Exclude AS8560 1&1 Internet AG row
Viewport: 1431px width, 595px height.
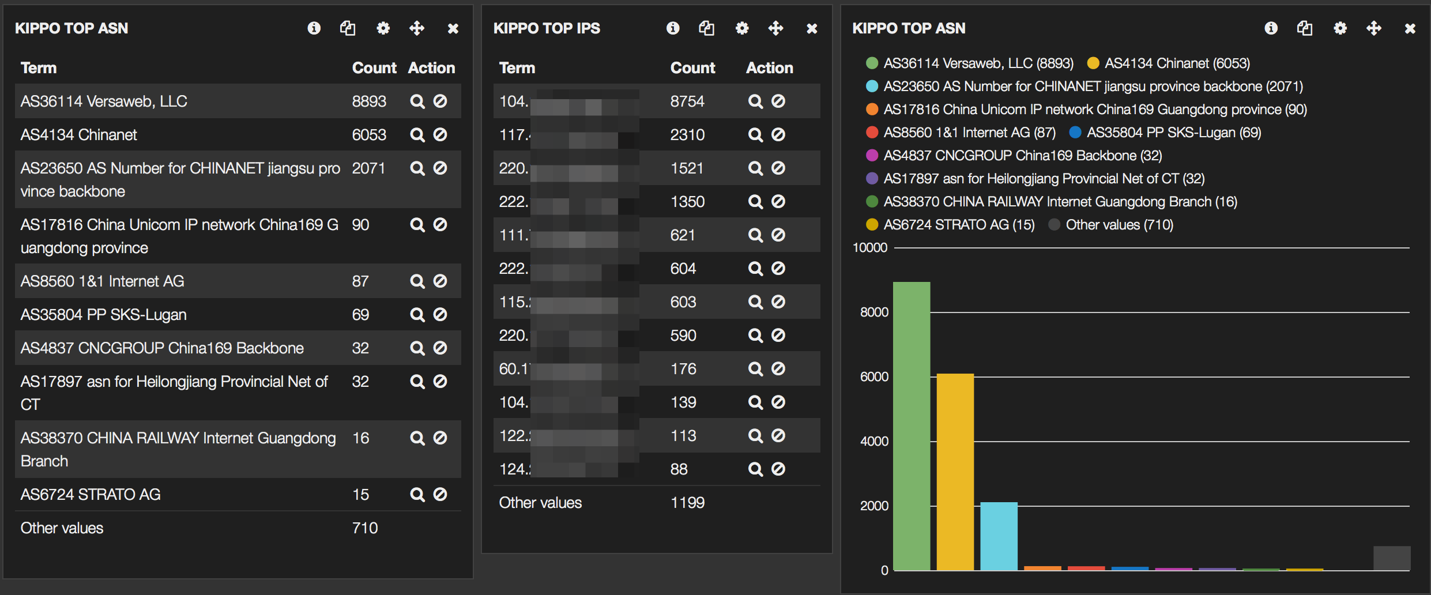440,281
